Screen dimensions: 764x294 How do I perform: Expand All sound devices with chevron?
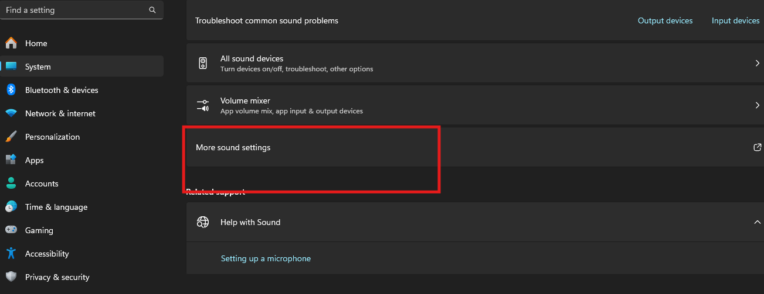click(757, 63)
